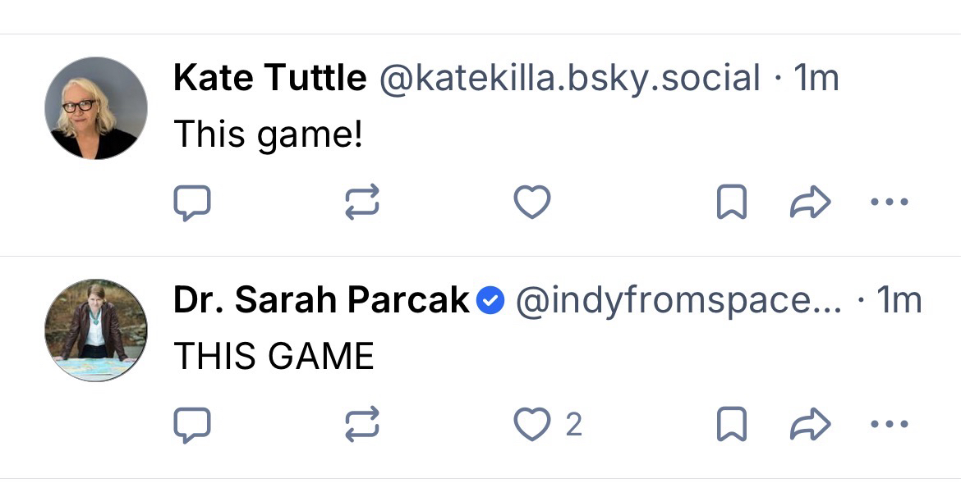Click the blue verified badge
The width and height of the screenshot is (961, 483).
491,302
